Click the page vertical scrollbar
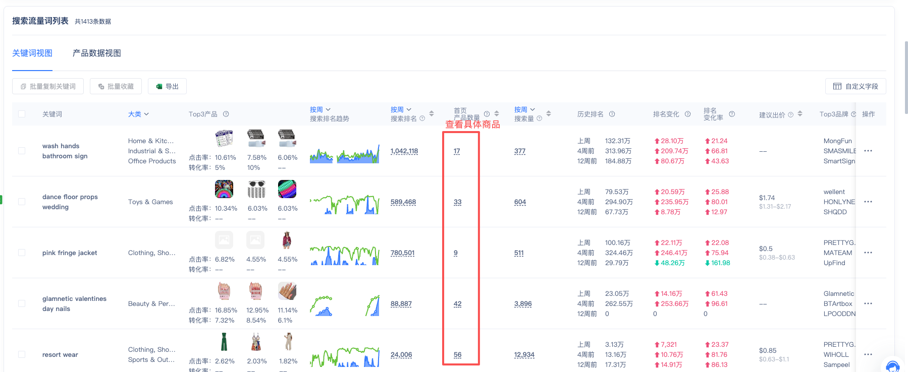908x372 pixels. coord(906,78)
